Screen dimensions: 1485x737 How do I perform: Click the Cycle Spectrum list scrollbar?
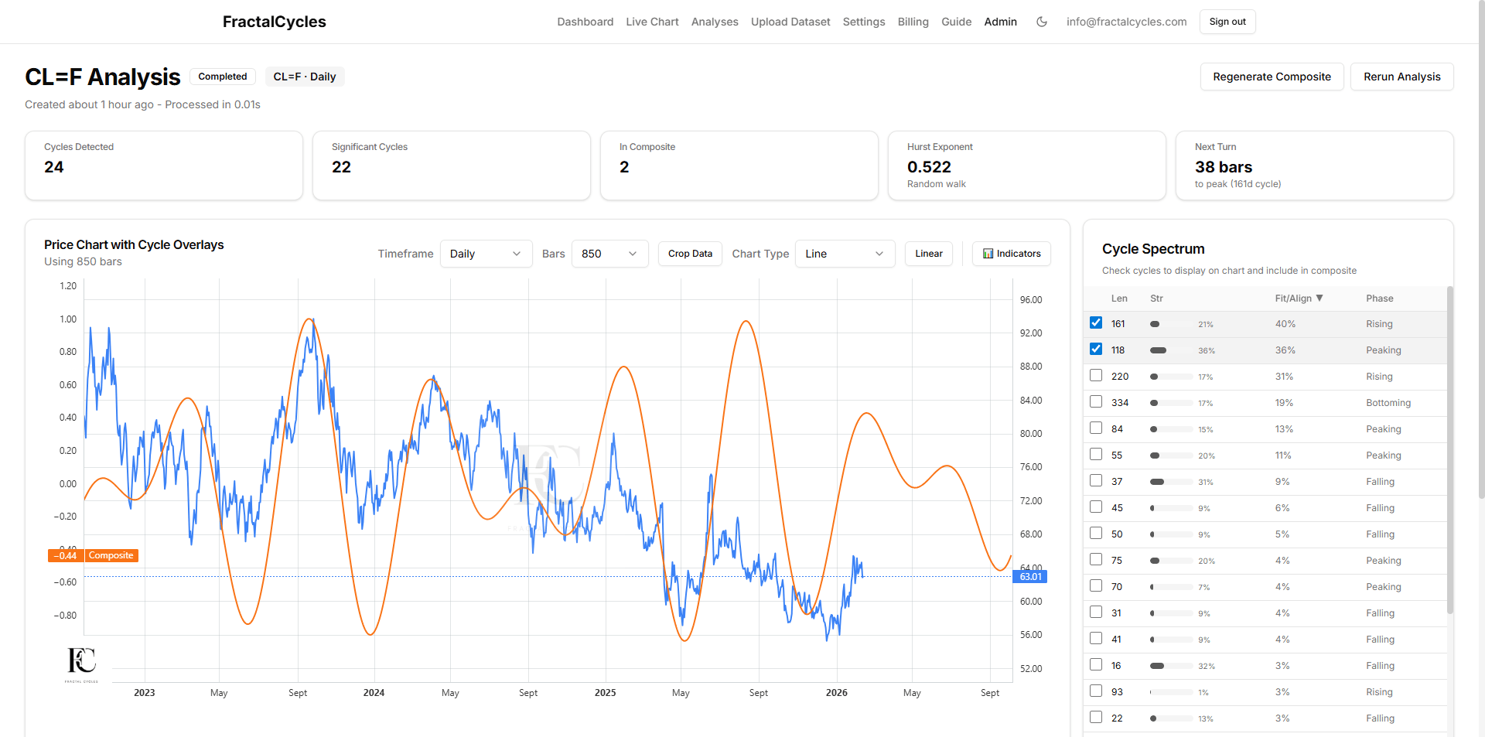(1450, 450)
